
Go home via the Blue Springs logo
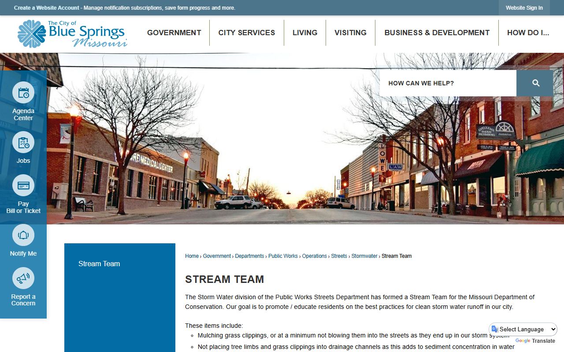[72, 33]
